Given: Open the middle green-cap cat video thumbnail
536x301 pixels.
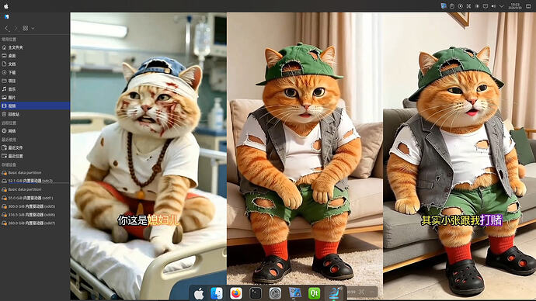Looking at the screenshot, I should (305, 156).
